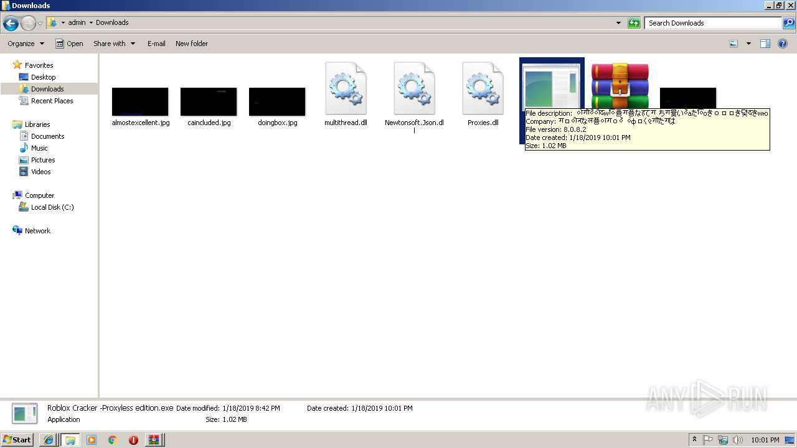Click Date modified value in details pane
This screenshot has width=797, height=448.
(x=251, y=408)
